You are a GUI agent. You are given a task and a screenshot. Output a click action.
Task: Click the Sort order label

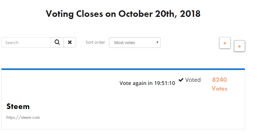pos(95,42)
